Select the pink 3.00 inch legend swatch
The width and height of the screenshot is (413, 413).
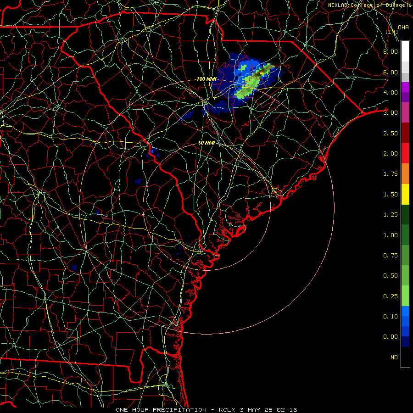(x=405, y=112)
